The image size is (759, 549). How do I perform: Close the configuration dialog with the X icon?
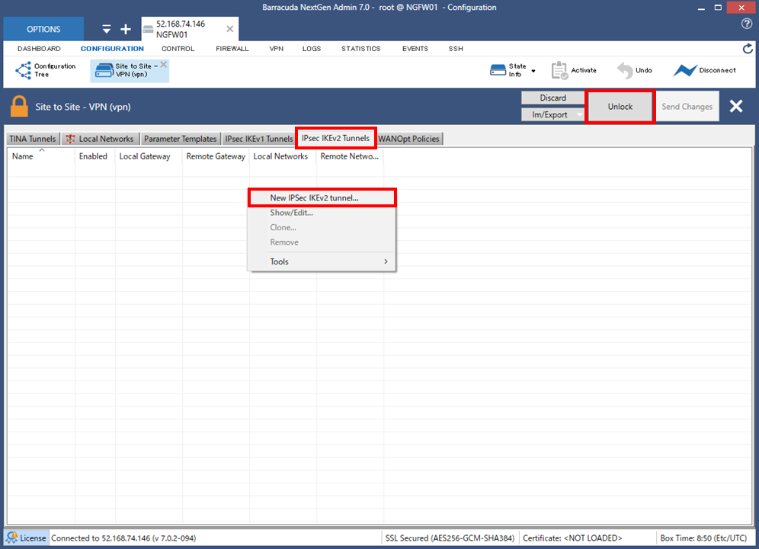pyautogui.click(x=736, y=106)
